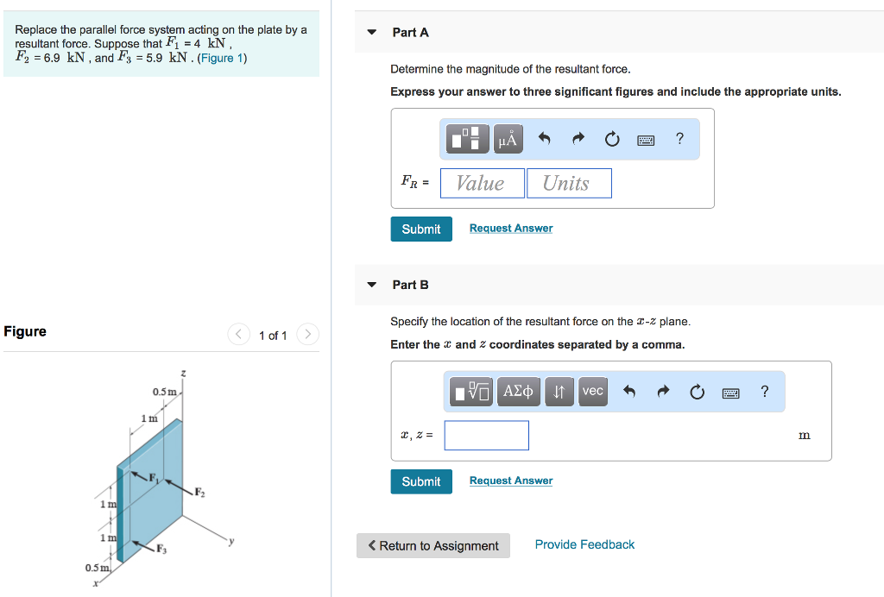The width and height of the screenshot is (884, 597).
Task: Collapse the Part B section
Action: point(372,285)
